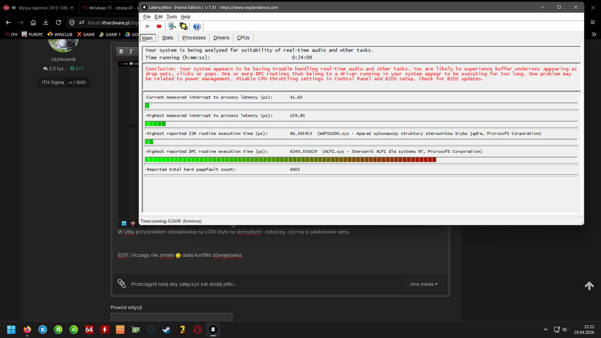Switch to the CPUs tab
The image size is (601, 338).
point(243,38)
